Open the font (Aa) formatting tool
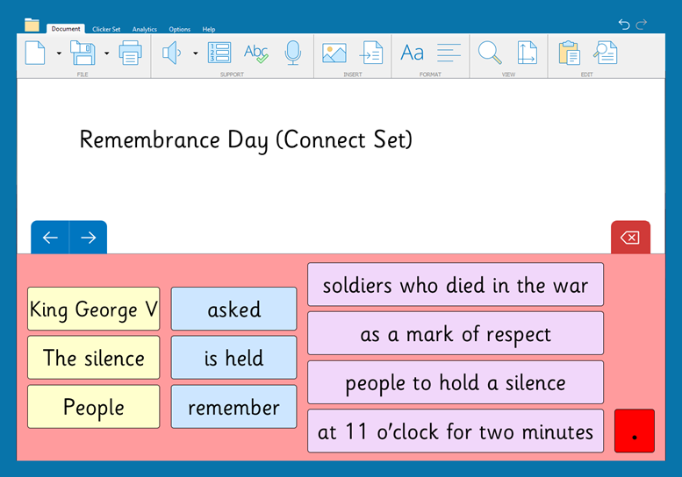Screen dimensions: 682x477 [x=412, y=53]
